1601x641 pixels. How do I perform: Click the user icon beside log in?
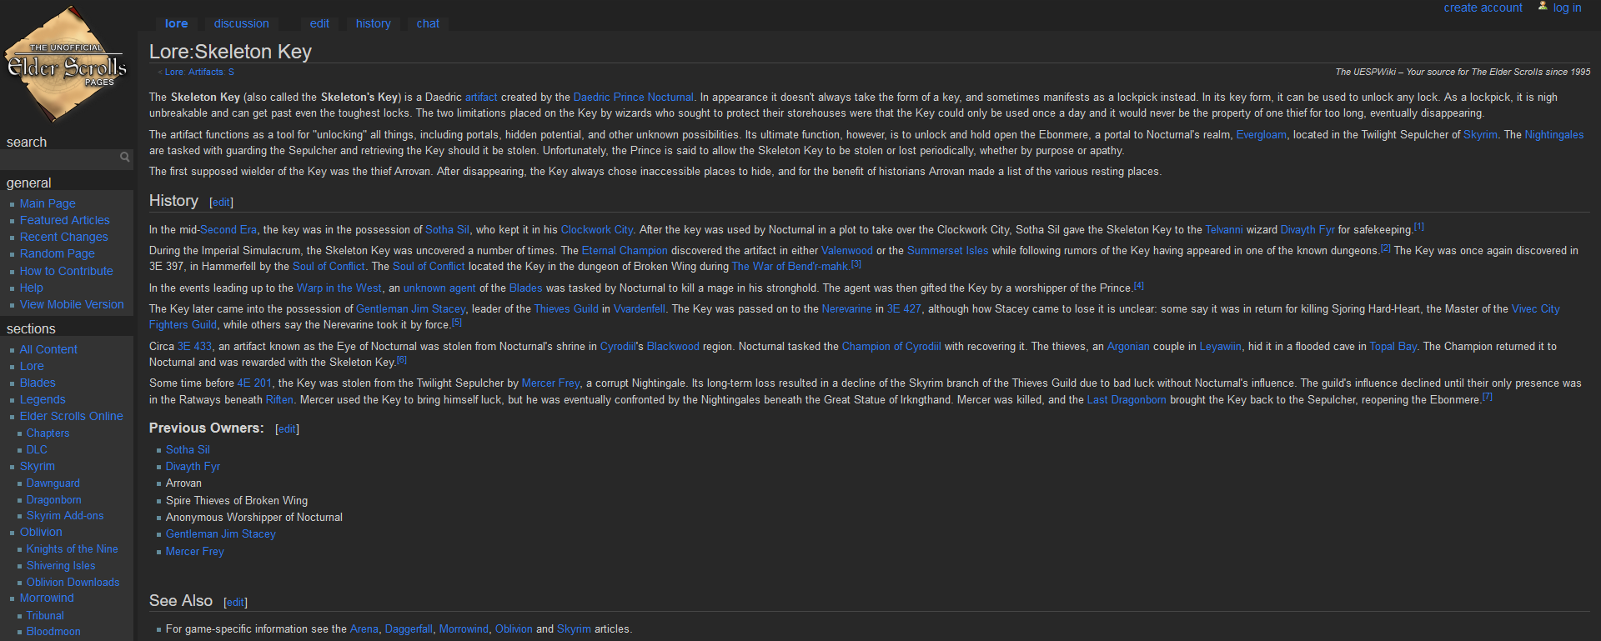[x=1543, y=7]
